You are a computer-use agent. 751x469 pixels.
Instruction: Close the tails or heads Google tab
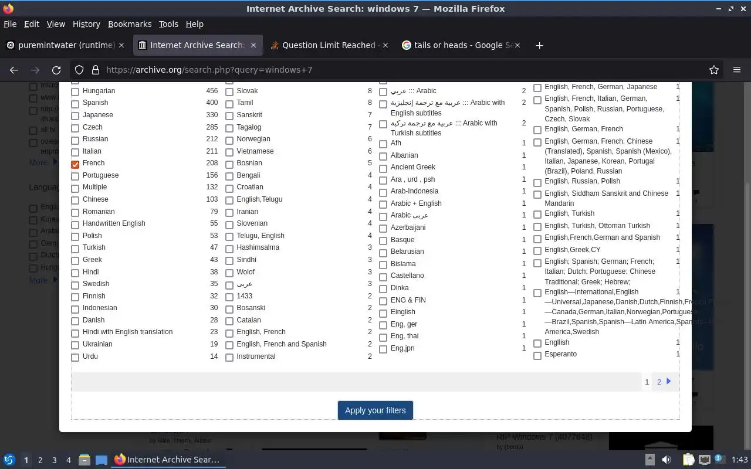[517, 45]
